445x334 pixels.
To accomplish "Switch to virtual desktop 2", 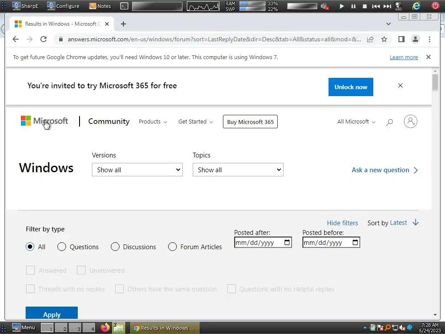I will (x=62, y=328).
